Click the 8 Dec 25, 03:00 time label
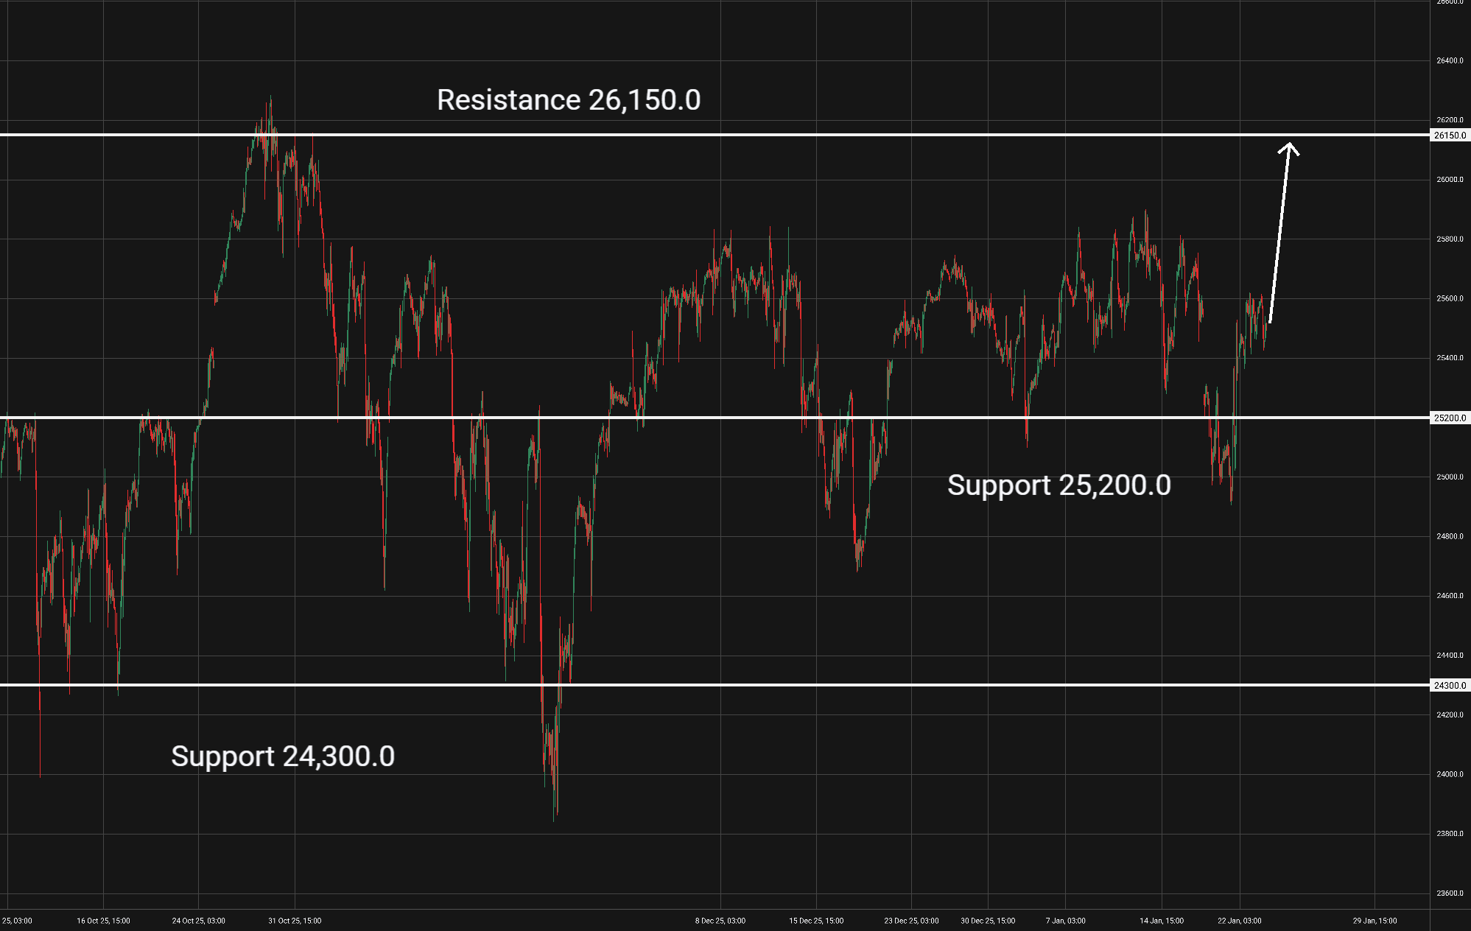 (720, 921)
